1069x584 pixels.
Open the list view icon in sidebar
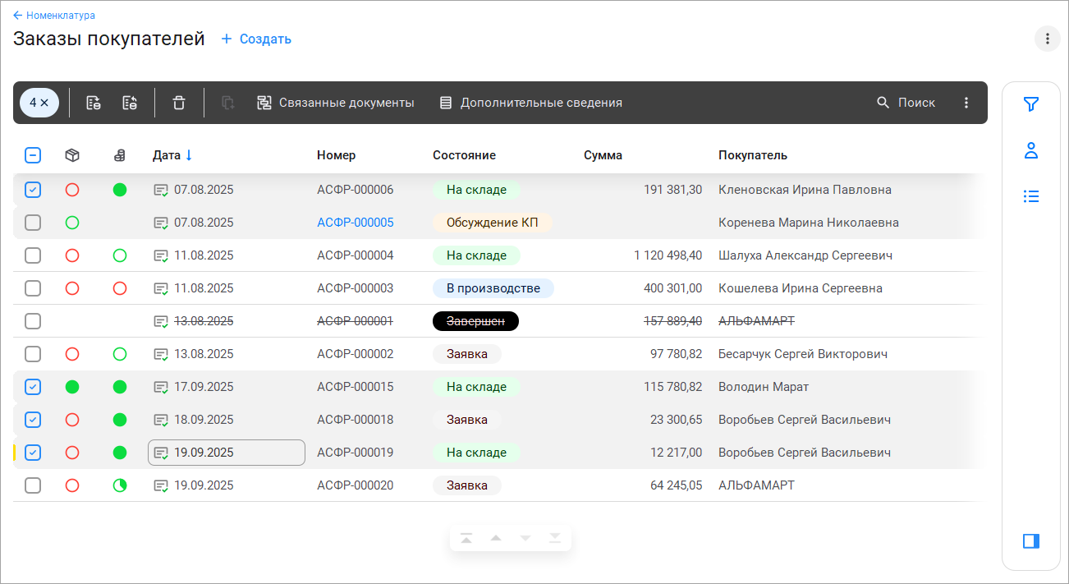[x=1031, y=196]
